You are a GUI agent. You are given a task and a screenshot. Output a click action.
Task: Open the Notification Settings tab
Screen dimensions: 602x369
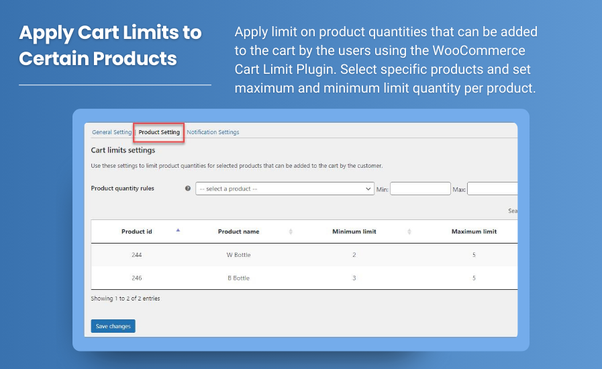[213, 132]
